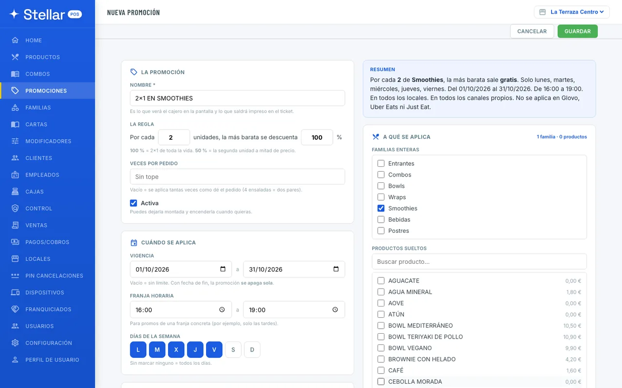Open the Productos menu item

click(48, 57)
